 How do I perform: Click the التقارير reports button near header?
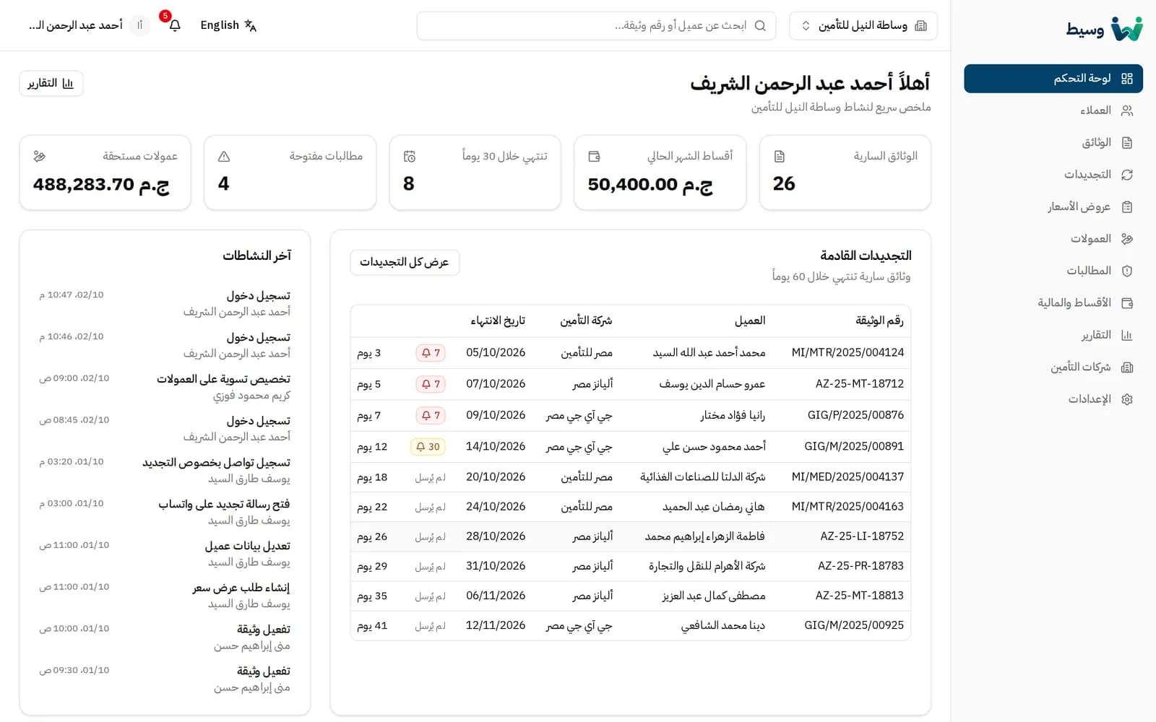(51, 84)
